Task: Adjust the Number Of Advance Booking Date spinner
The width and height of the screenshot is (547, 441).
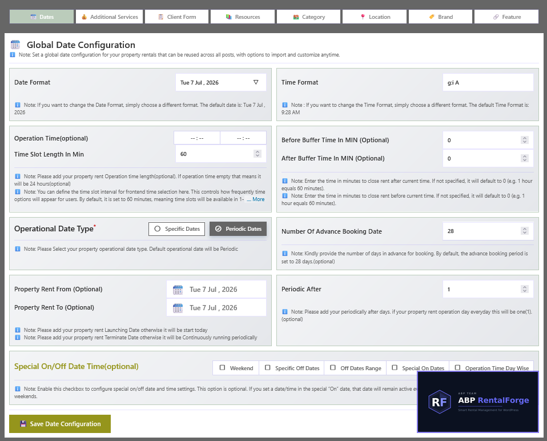Action: 524,231
